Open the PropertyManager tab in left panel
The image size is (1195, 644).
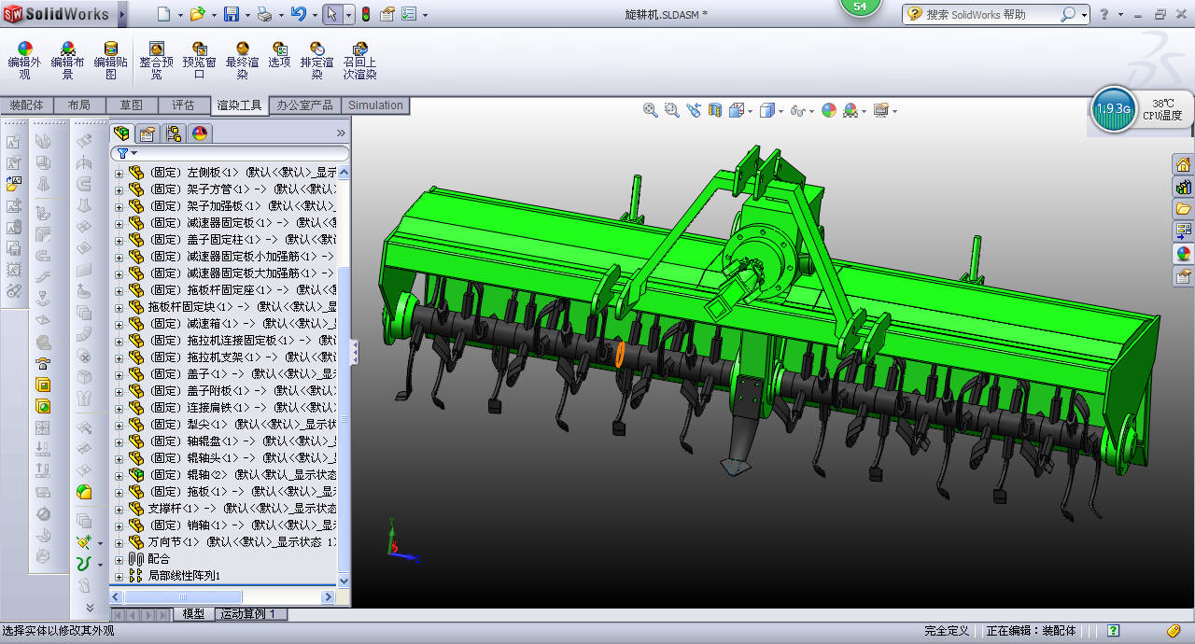[x=148, y=133]
